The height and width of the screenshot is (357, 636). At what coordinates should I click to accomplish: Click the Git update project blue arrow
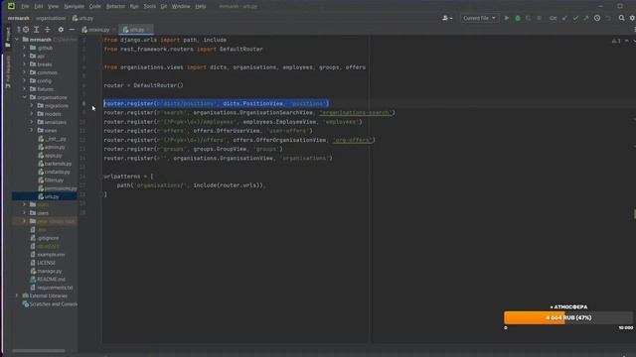point(564,18)
